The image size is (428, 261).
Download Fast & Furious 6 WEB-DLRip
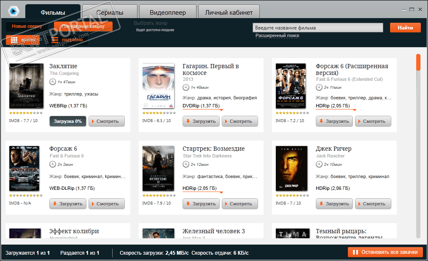click(68, 204)
